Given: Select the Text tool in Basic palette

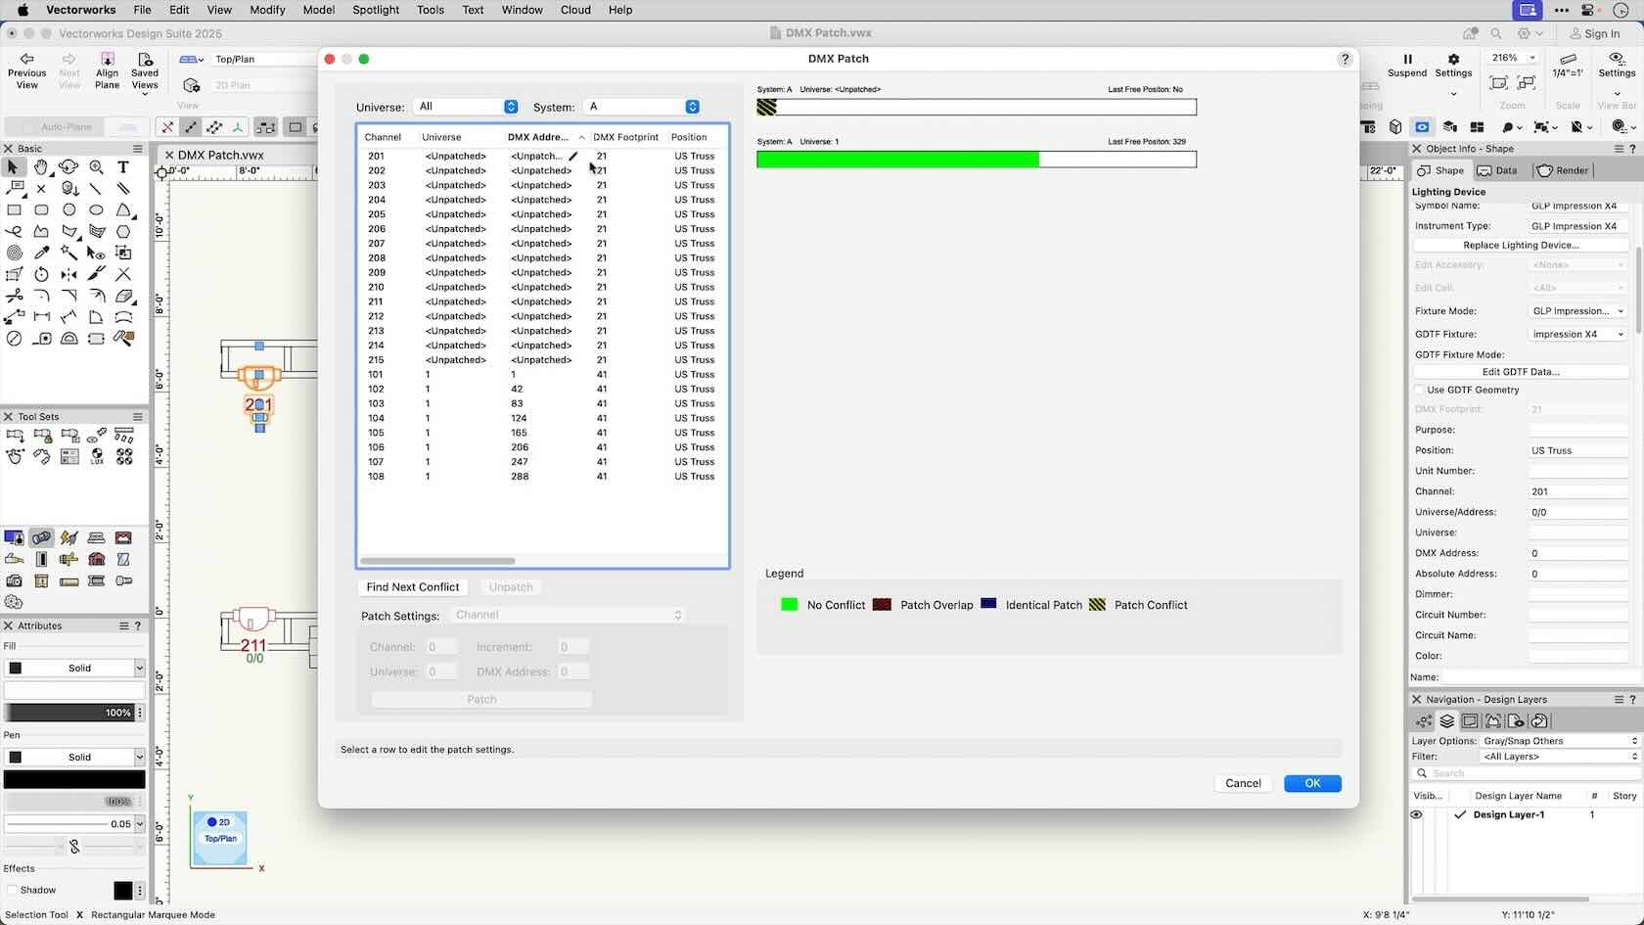Looking at the screenshot, I should [x=123, y=167].
